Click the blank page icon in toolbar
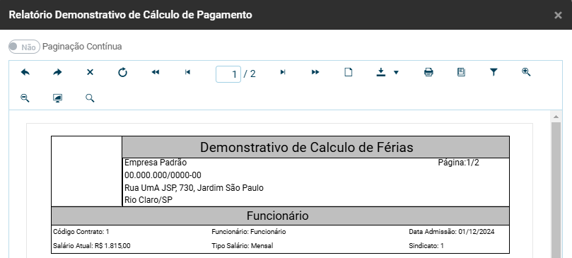The image size is (572, 258). point(349,72)
